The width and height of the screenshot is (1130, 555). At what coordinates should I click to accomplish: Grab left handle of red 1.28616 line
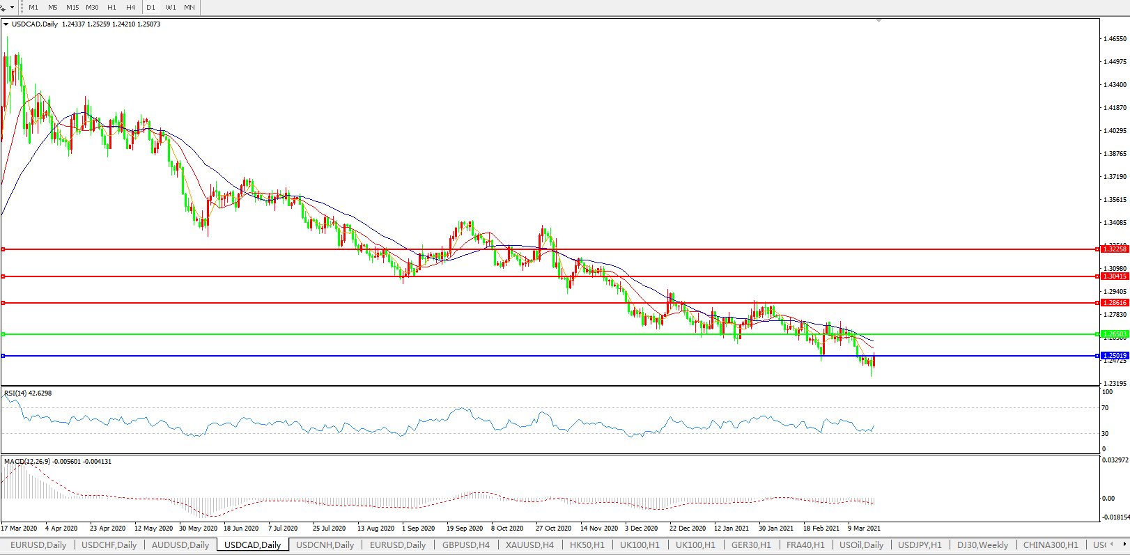[x=3, y=303]
